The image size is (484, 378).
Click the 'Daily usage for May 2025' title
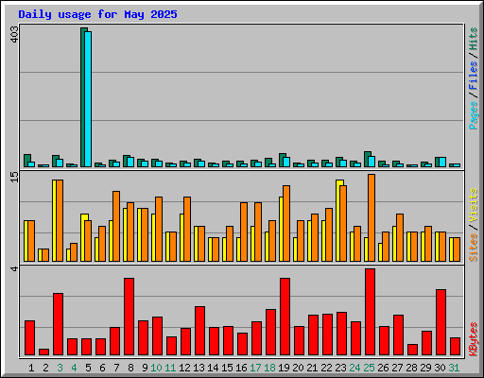pos(97,14)
